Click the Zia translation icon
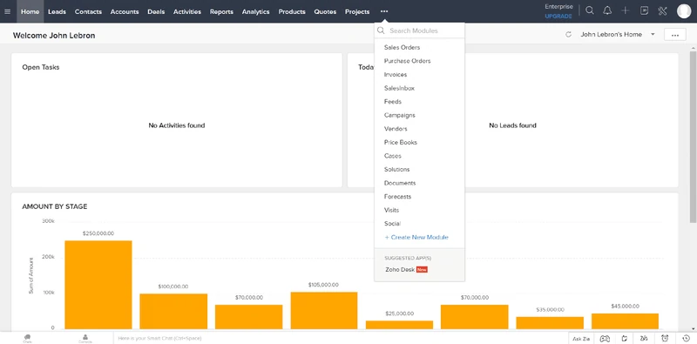This screenshot has width=697, height=344. [x=644, y=339]
